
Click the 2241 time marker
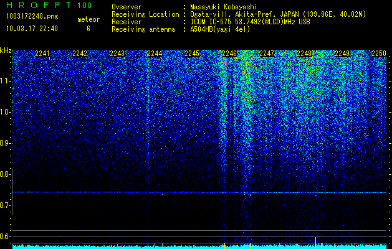[x=42, y=54]
